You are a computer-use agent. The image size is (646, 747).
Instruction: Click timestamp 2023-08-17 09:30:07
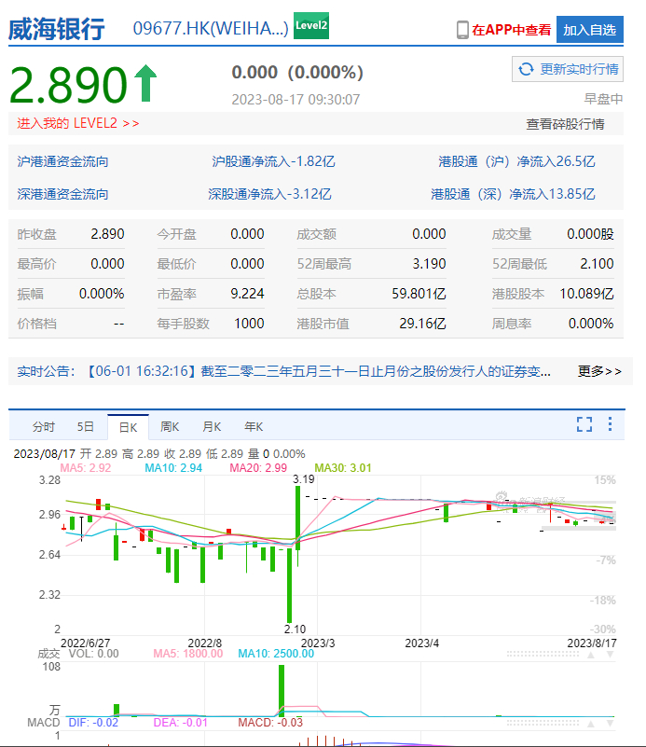tap(296, 100)
